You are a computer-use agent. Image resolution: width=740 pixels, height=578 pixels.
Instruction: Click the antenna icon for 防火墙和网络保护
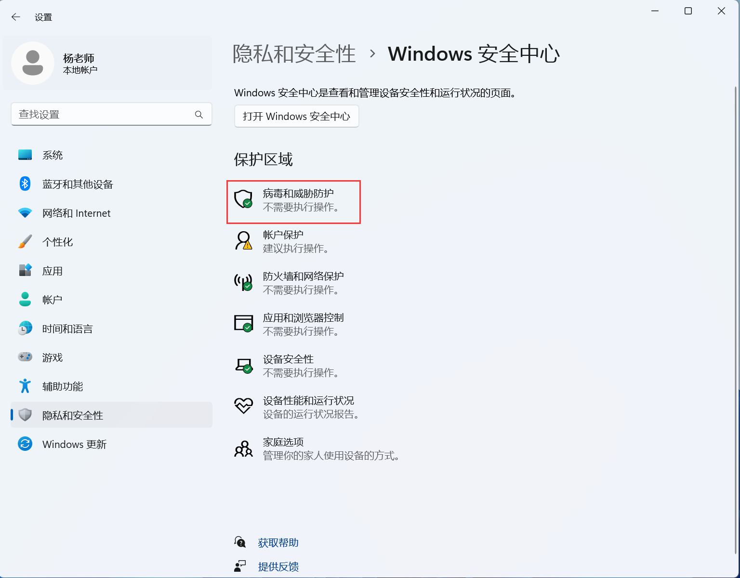click(243, 282)
